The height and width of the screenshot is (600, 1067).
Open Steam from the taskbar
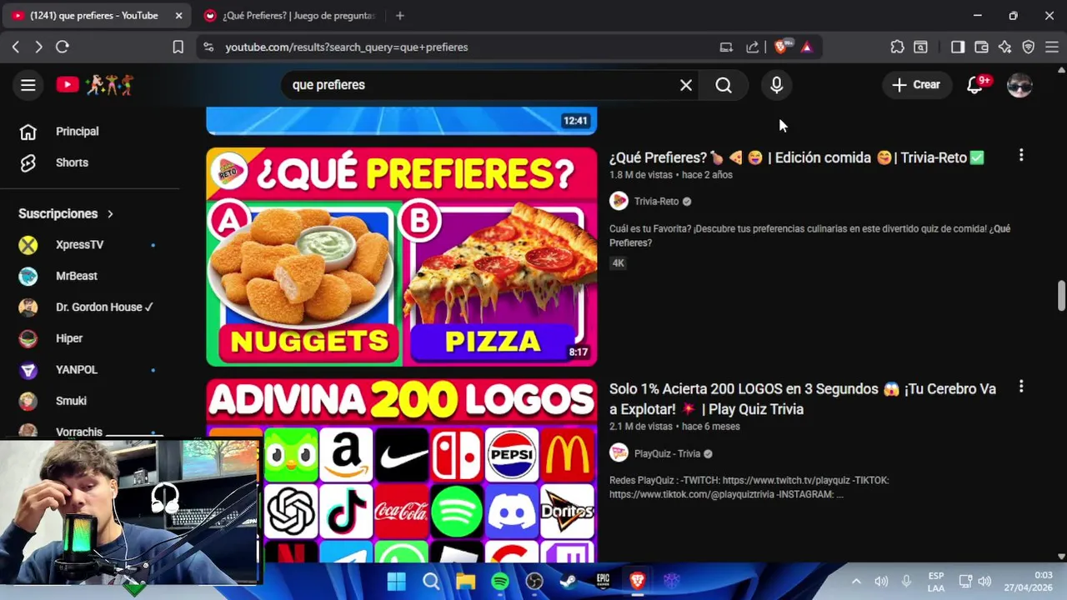point(569,581)
